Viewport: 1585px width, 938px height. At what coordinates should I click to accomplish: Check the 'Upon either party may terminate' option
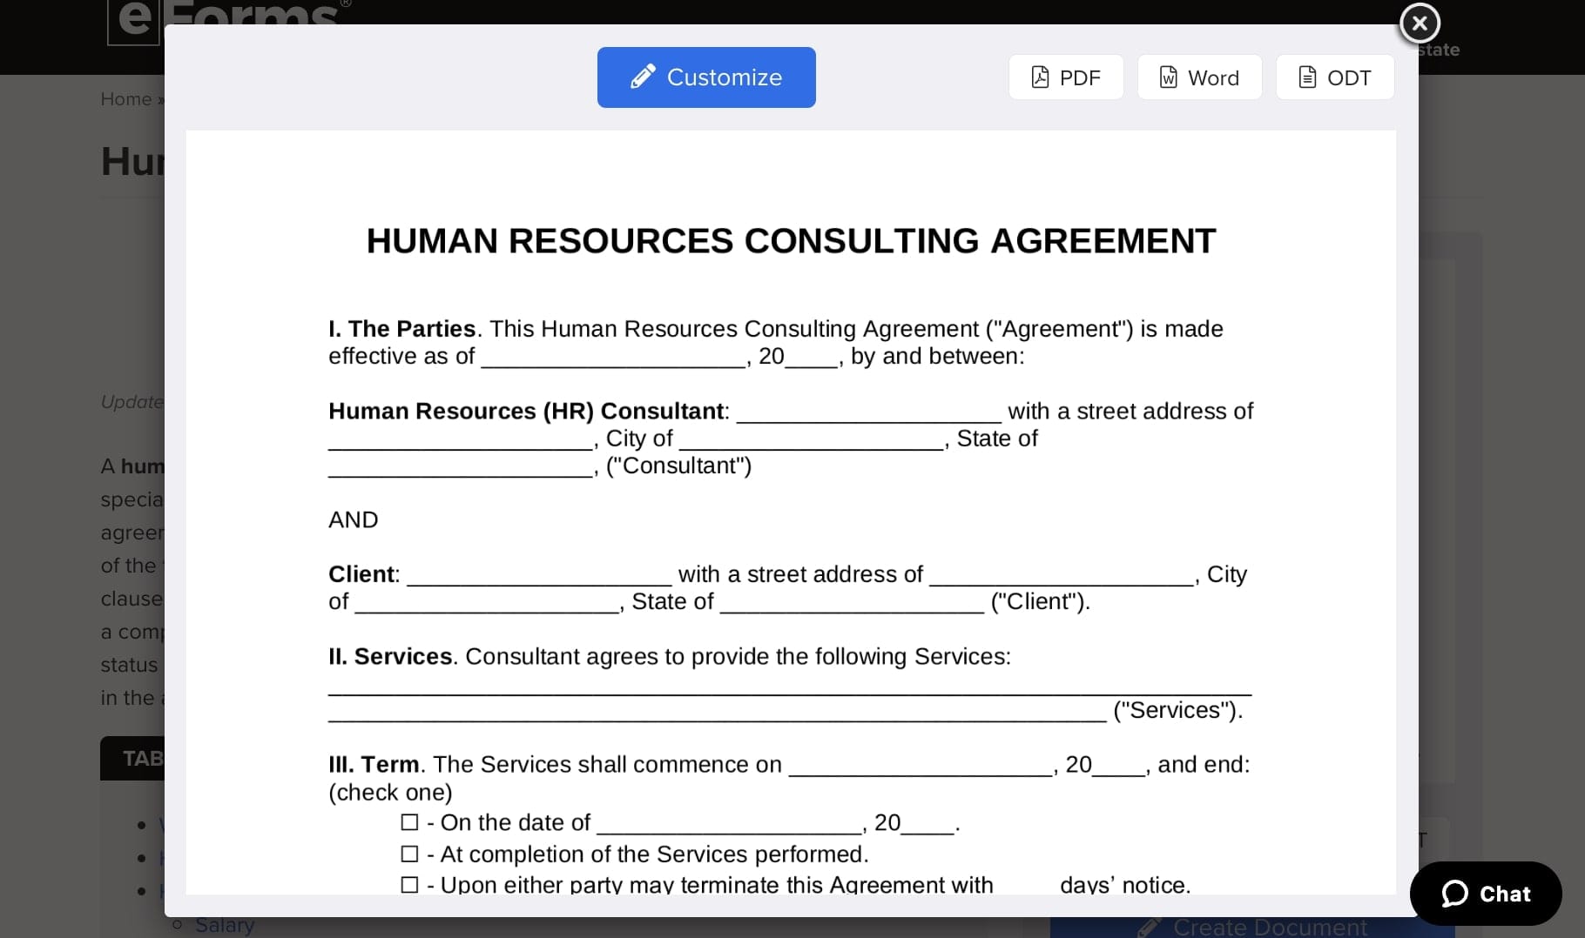410,885
